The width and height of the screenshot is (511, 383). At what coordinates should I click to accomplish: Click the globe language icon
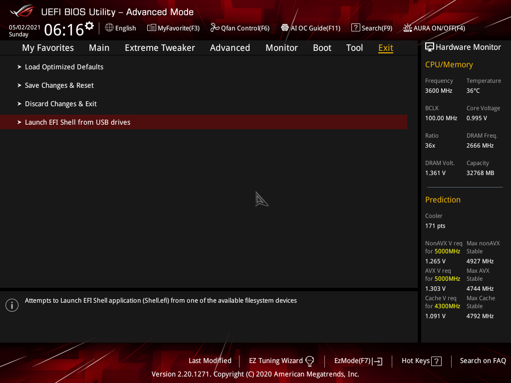coord(109,27)
